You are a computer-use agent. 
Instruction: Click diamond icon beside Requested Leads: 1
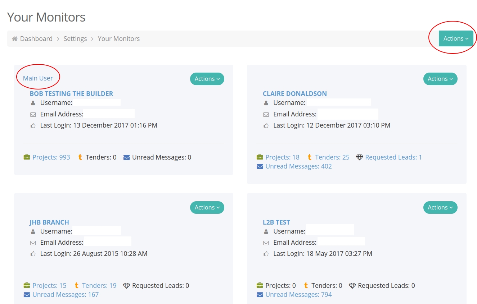point(359,157)
